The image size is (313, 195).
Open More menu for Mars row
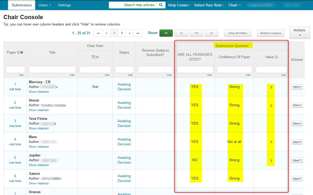[297, 142]
